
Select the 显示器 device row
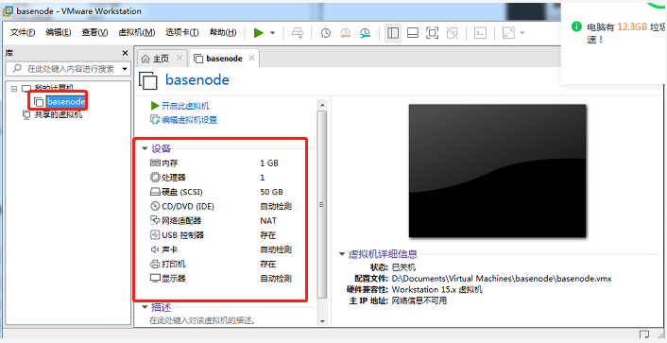click(x=221, y=279)
